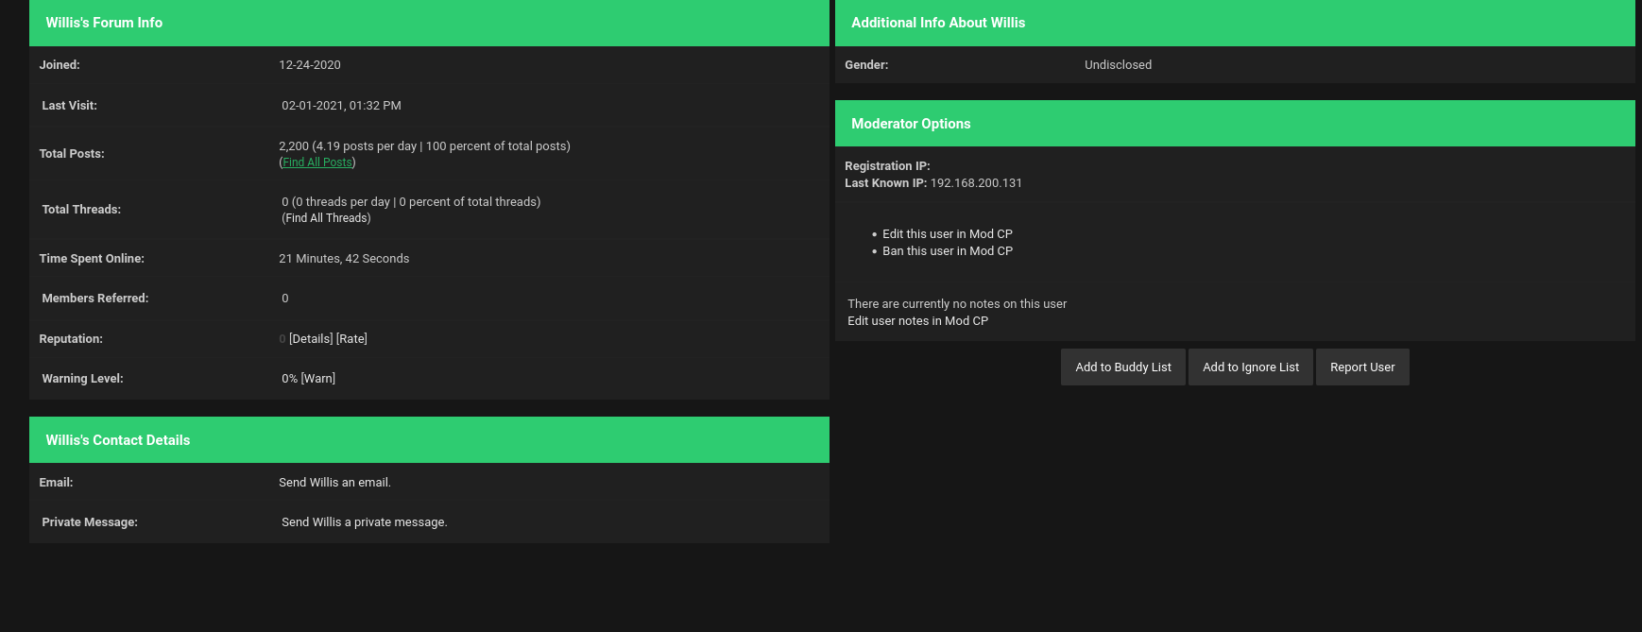Open the Find All Posts link
The height and width of the screenshot is (632, 1642).
[317, 162]
